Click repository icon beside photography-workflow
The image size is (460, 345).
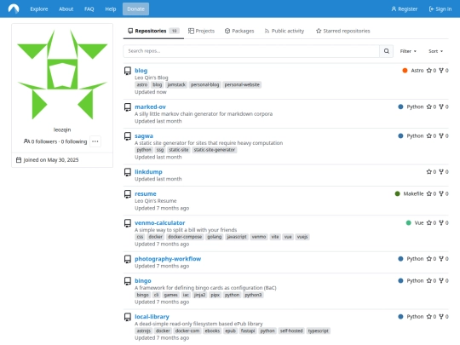(x=128, y=259)
